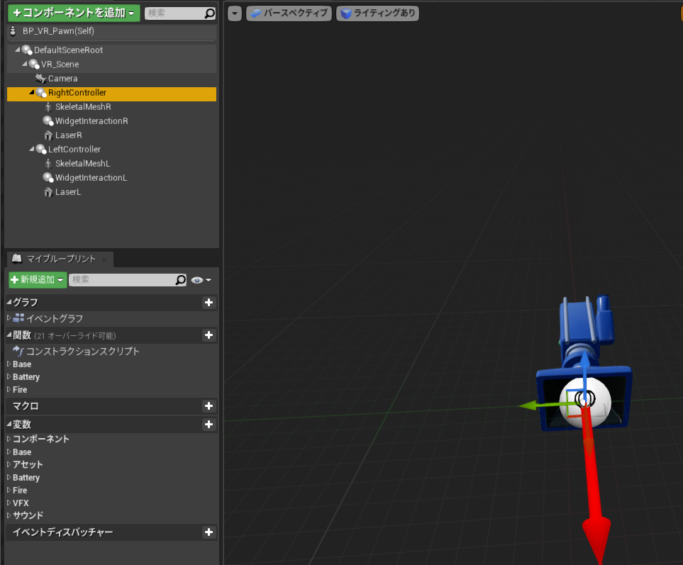Image resolution: width=683 pixels, height=565 pixels.
Task: Click the component search magnifier icon
Action: [210, 13]
